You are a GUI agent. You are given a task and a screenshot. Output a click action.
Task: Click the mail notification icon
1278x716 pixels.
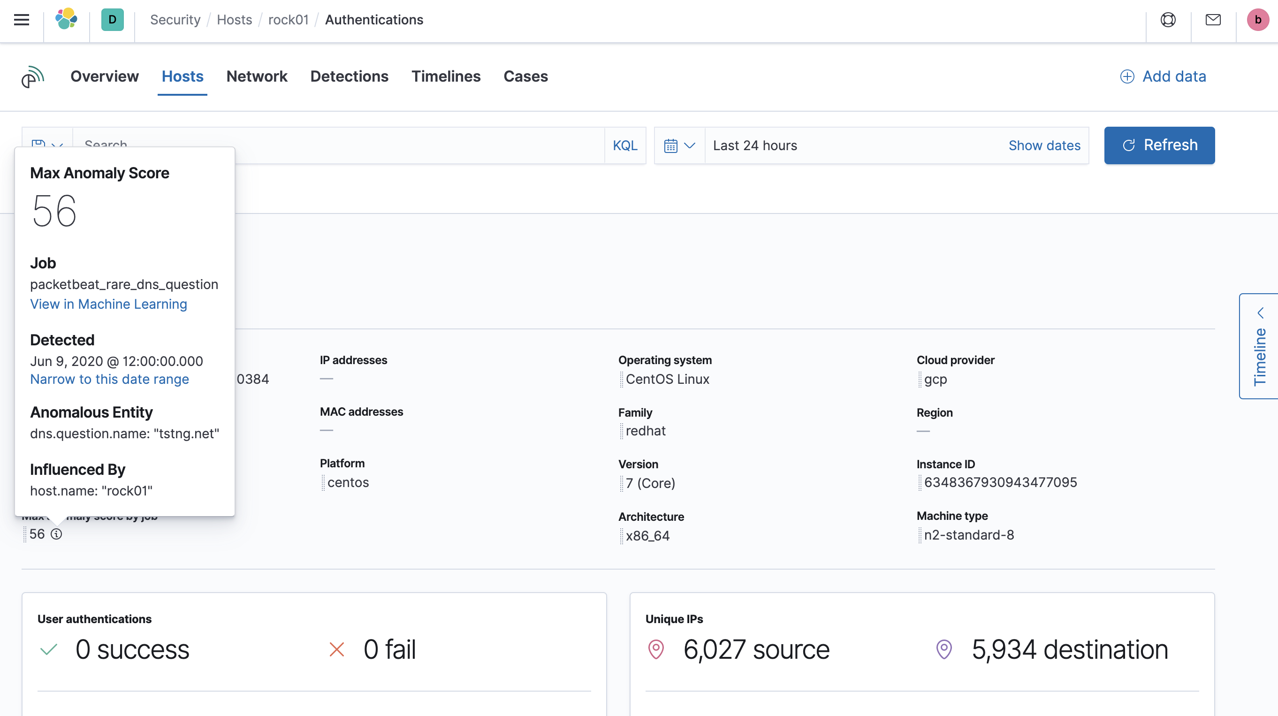click(x=1213, y=19)
